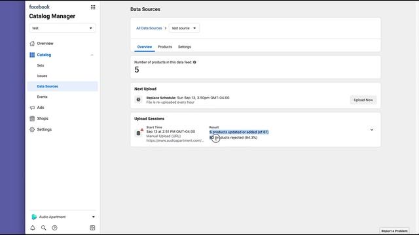419x235 pixels.
Task: Open notifications bell icon
Action: pyautogui.click(x=33, y=228)
